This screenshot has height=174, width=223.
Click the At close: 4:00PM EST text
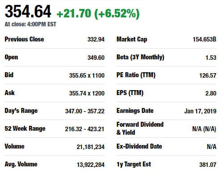point(30,24)
